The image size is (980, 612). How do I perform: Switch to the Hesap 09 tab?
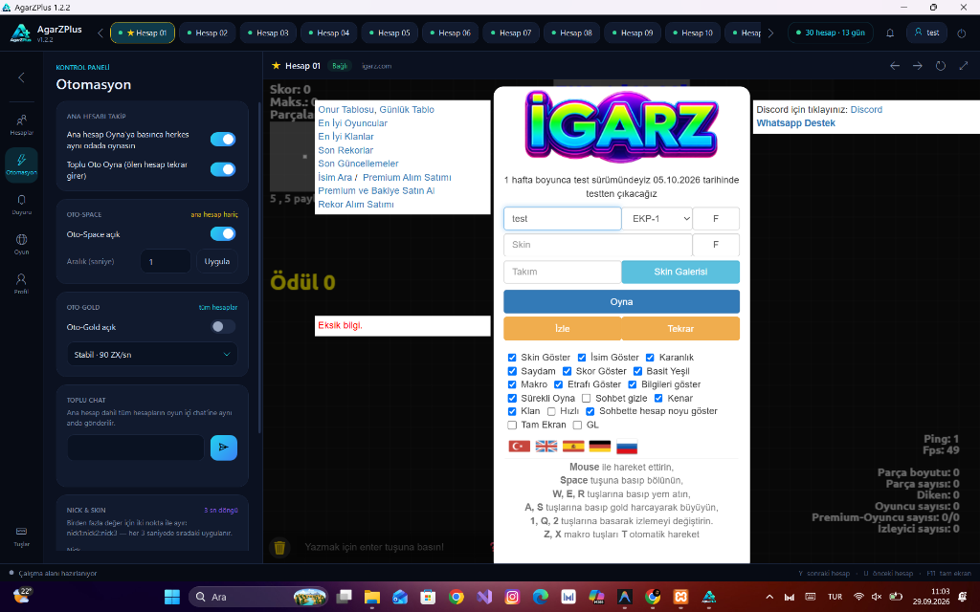[x=632, y=33]
